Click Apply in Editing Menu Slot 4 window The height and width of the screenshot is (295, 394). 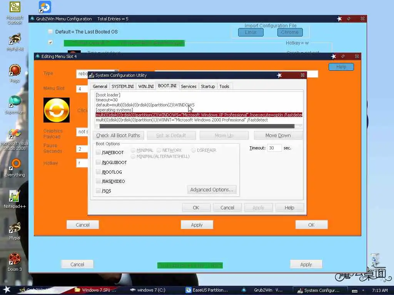click(x=197, y=225)
